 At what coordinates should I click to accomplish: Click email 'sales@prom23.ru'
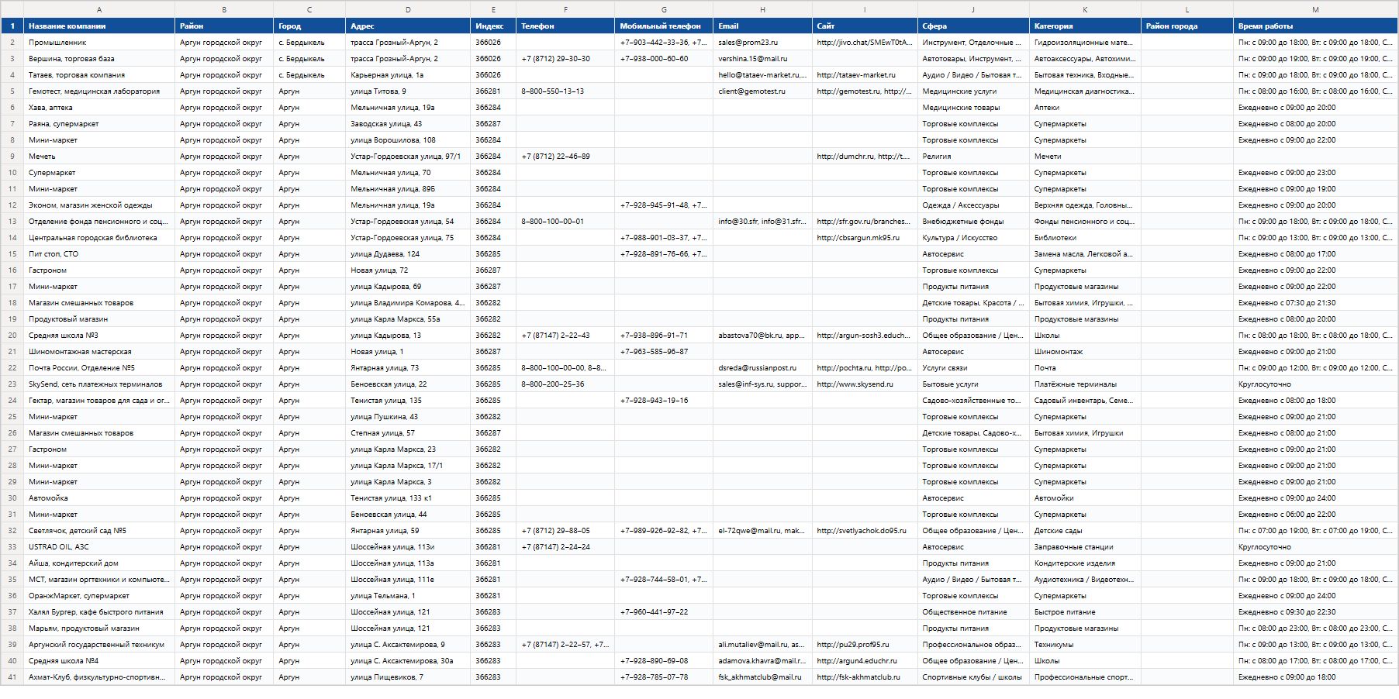pyautogui.click(x=762, y=42)
